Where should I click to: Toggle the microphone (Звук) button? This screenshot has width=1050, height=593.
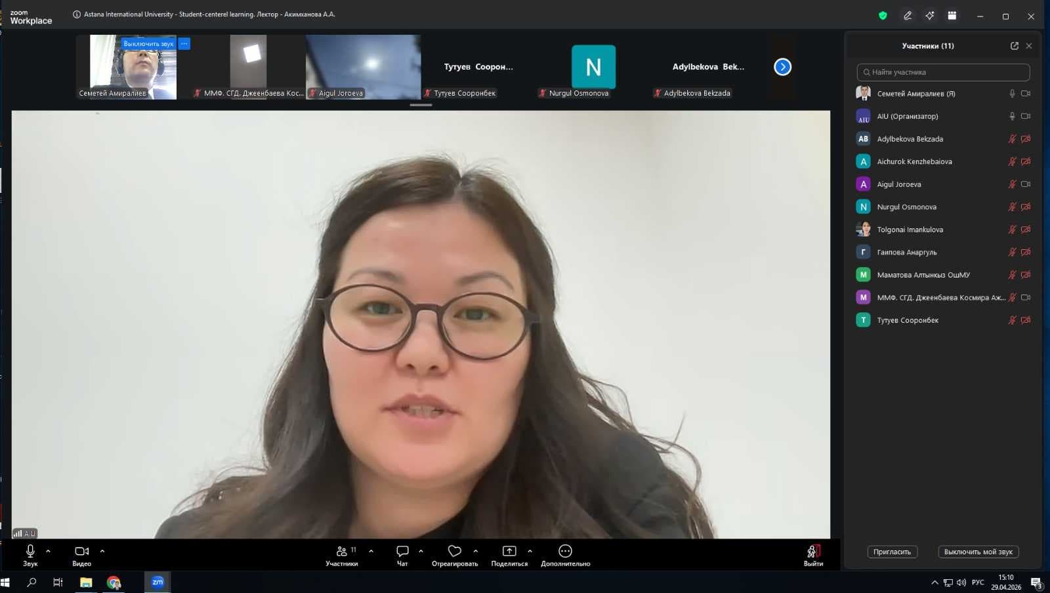[x=30, y=552]
